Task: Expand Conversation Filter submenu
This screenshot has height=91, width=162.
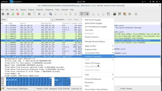Action: pyautogui.click(x=98, y=53)
